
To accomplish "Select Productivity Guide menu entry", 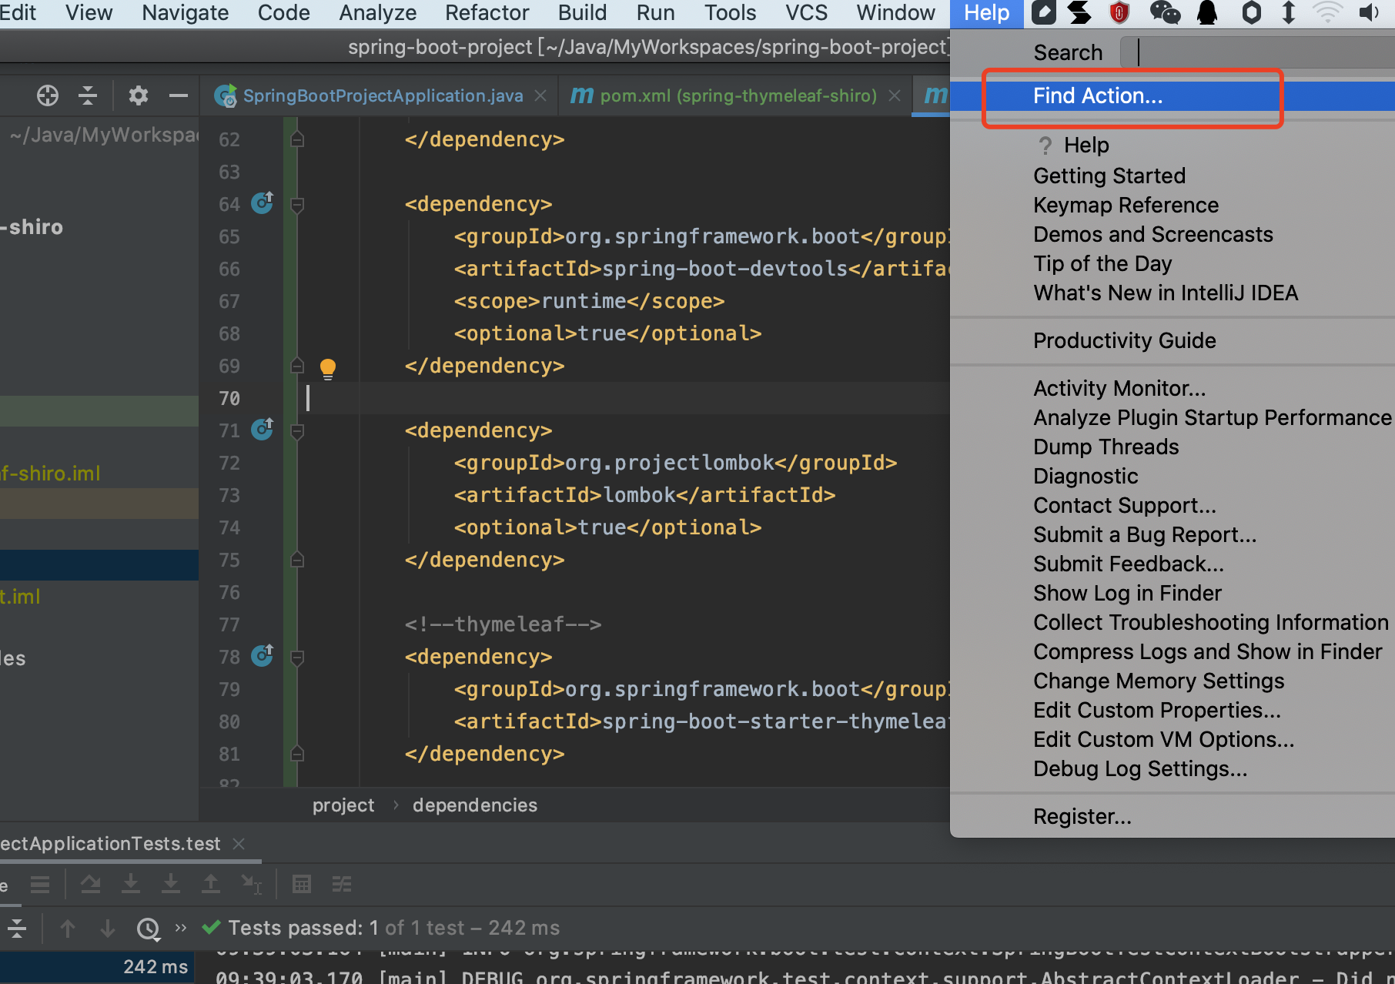I will point(1173,340).
